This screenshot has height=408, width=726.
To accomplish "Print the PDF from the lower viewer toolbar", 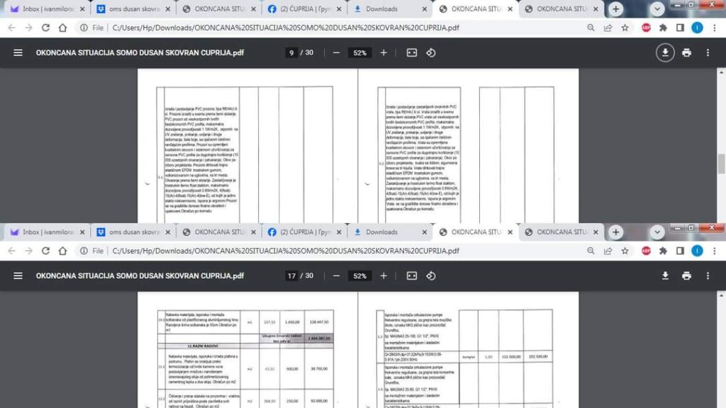I will tap(686, 276).
